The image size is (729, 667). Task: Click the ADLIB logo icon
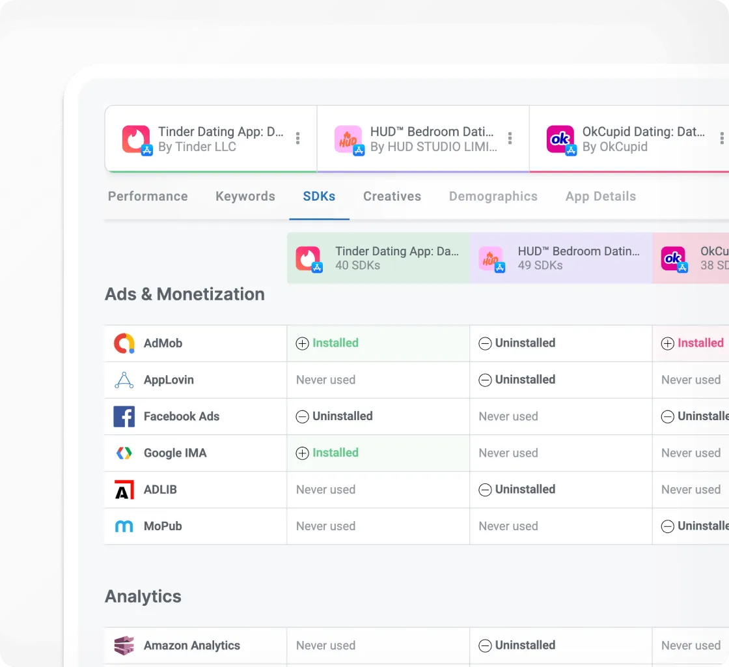pos(124,490)
